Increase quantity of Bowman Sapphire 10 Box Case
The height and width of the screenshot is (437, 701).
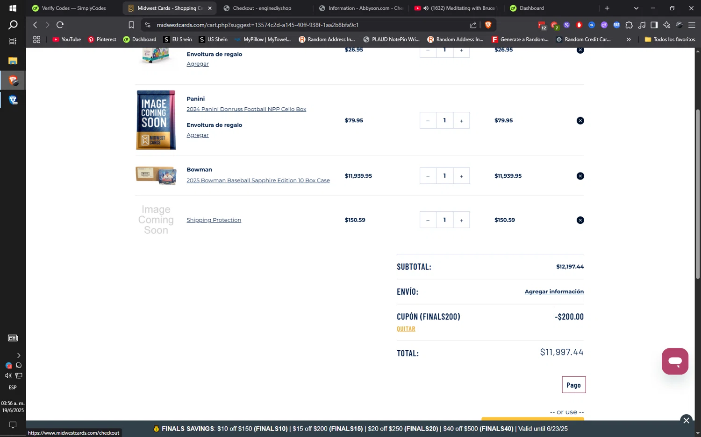[461, 176]
